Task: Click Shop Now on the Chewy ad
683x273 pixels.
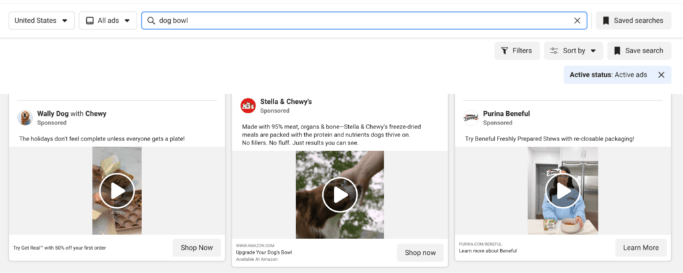Action: (x=197, y=248)
